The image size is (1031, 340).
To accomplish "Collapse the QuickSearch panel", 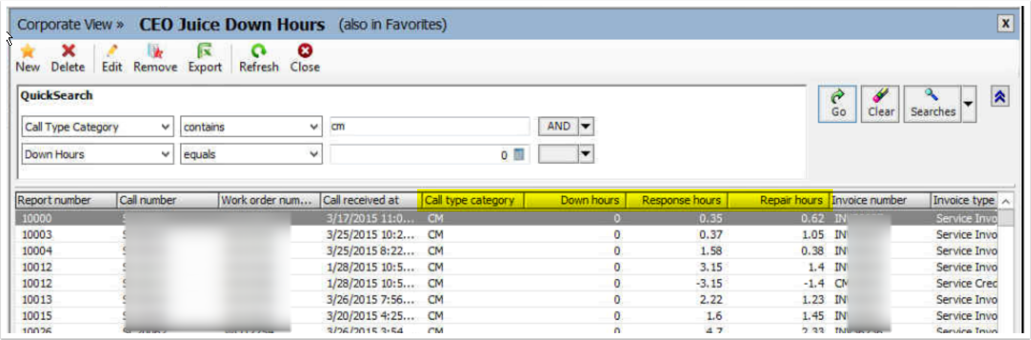I will pyautogui.click(x=1000, y=97).
